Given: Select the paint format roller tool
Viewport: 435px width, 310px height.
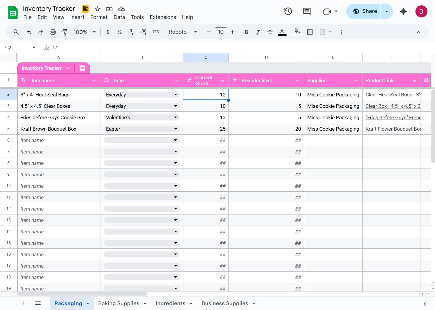Looking at the screenshot, I should (x=64, y=32).
